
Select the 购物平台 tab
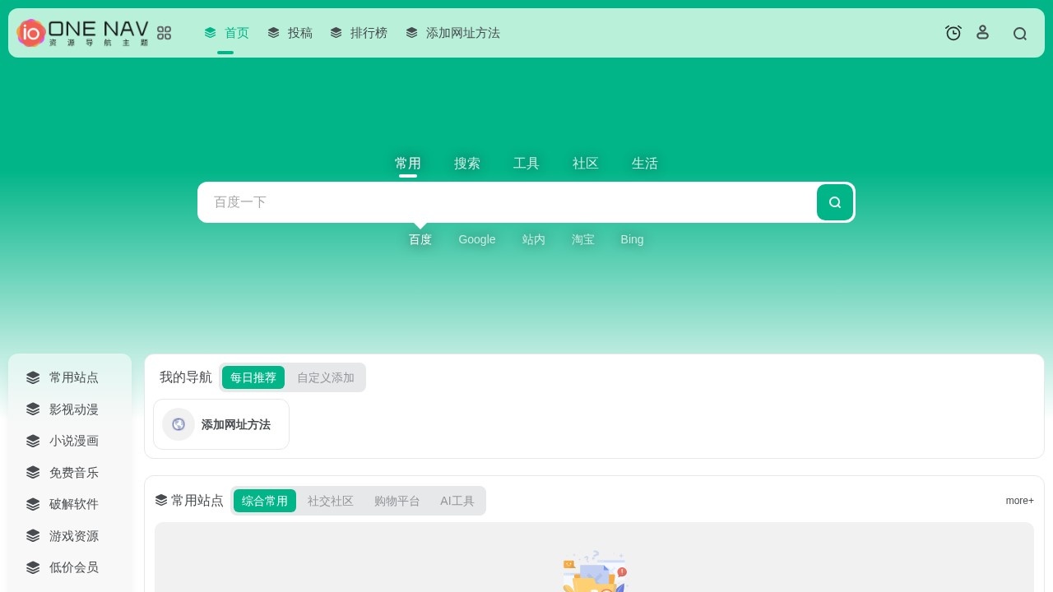click(x=397, y=501)
